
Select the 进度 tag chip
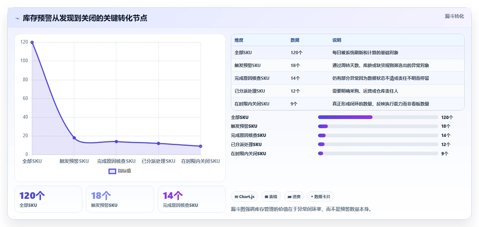294,197
